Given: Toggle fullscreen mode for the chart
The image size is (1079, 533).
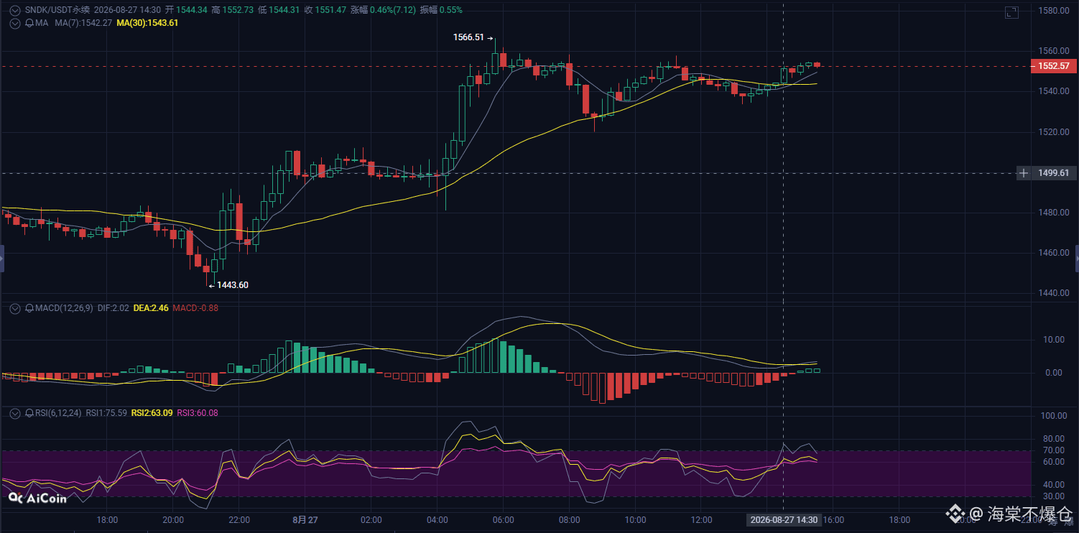Looking at the screenshot, I should click(x=1011, y=12).
